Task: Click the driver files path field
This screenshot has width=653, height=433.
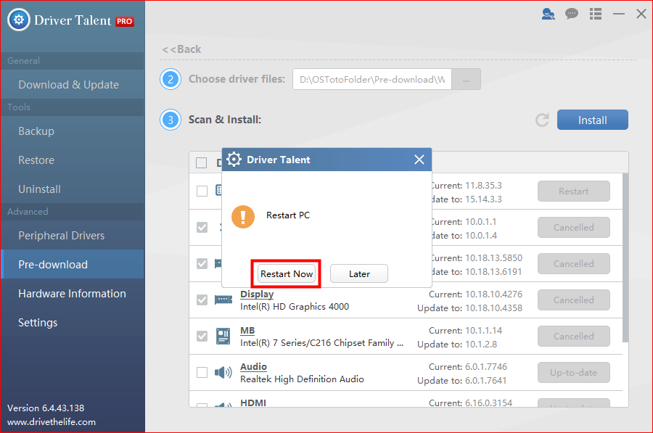Action: tap(372, 79)
